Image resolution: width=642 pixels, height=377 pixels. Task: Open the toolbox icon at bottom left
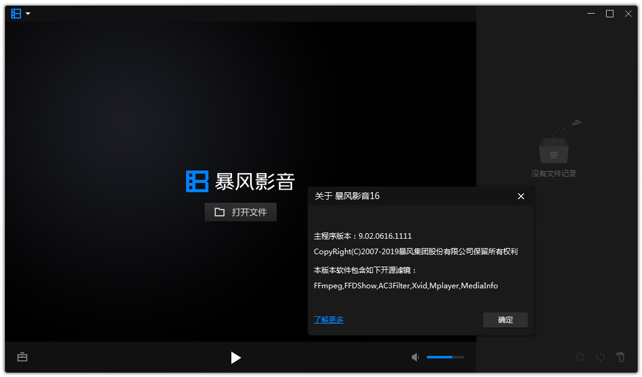(x=22, y=357)
